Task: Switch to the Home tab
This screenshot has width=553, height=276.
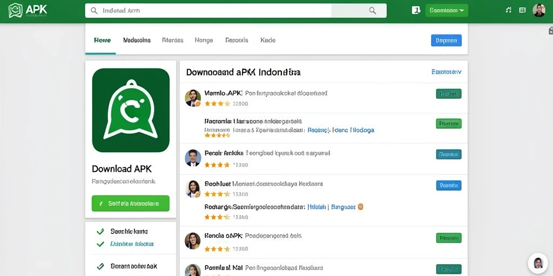Action: tap(102, 40)
